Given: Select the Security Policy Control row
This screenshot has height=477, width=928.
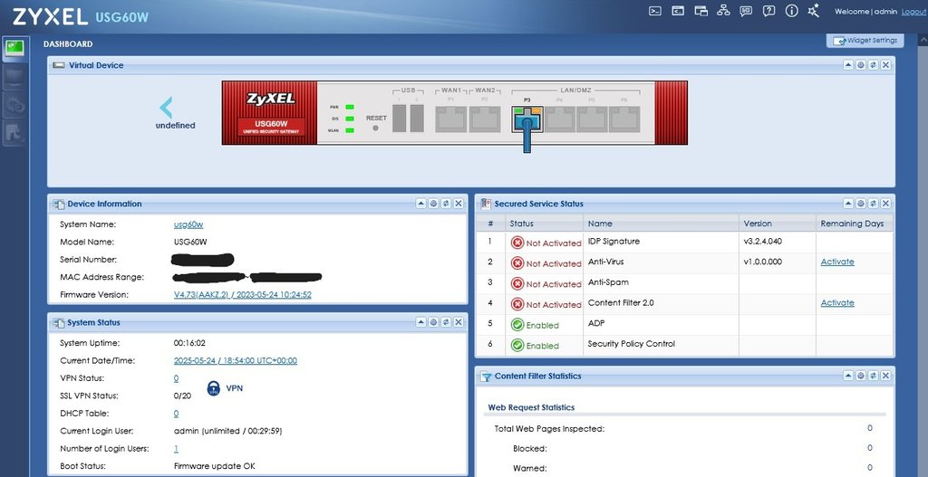Looking at the screenshot, I should click(x=685, y=344).
